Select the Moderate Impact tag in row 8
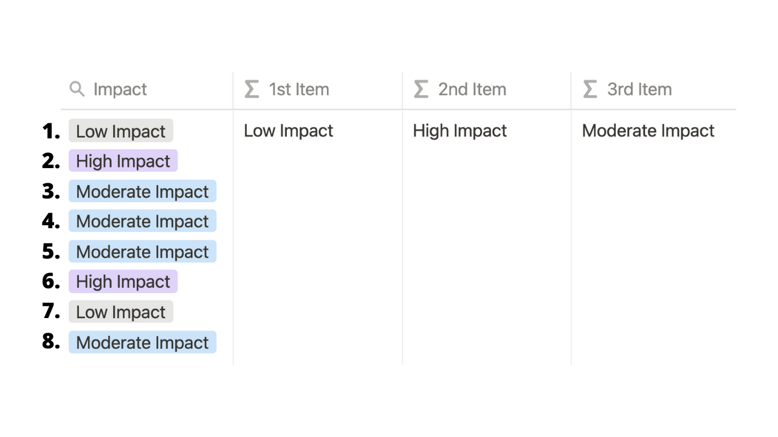The image size is (778, 437). 142,342
